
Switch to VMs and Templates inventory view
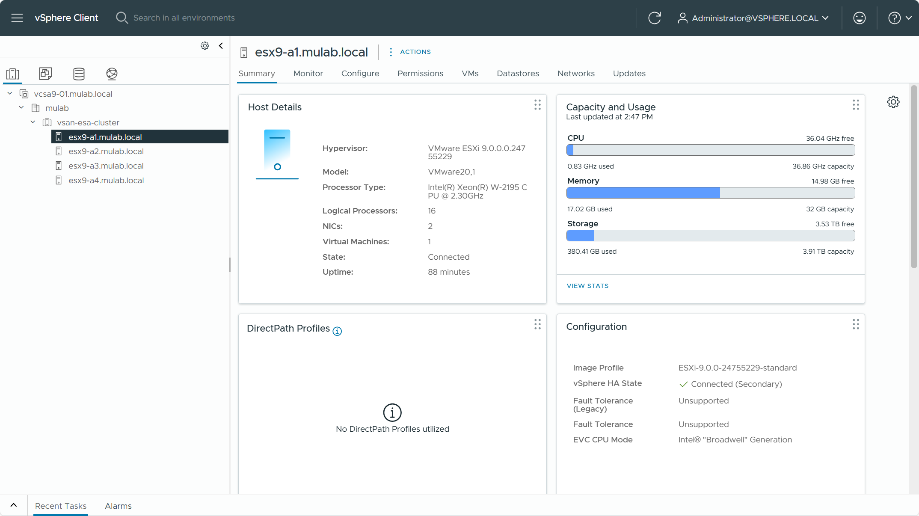tap(45, 74)
